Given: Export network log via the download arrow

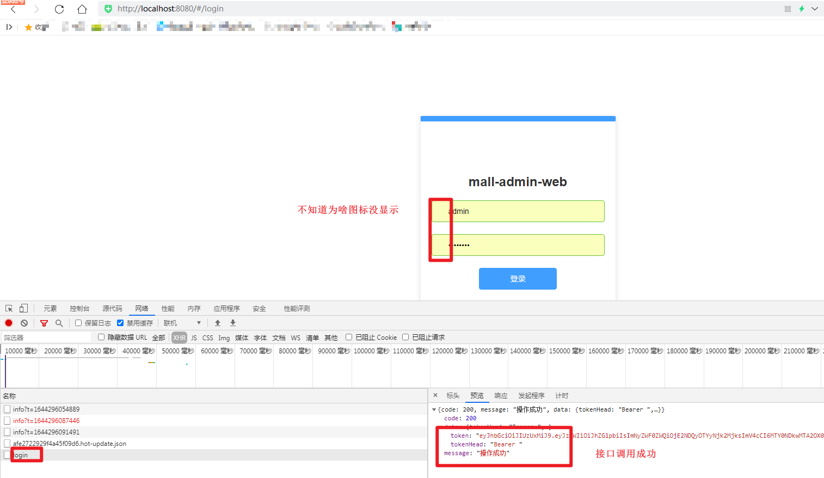Looking at the screenshot, I should [x=232, y=322].
